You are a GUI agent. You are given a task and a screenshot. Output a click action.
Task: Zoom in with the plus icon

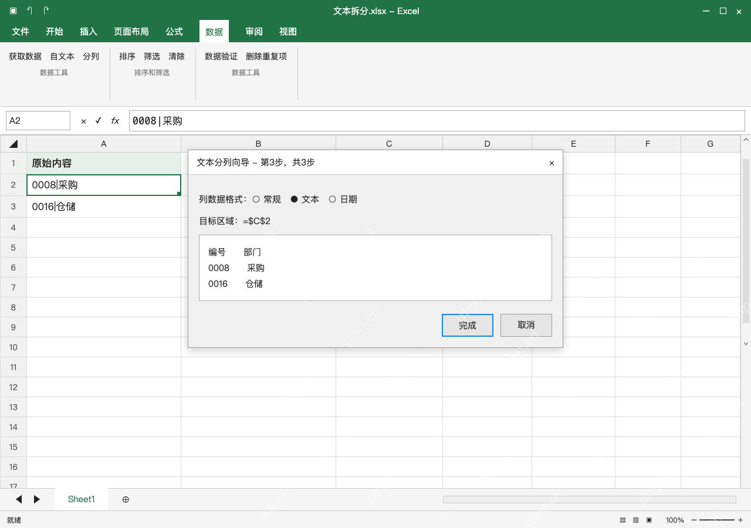[740, 520]
